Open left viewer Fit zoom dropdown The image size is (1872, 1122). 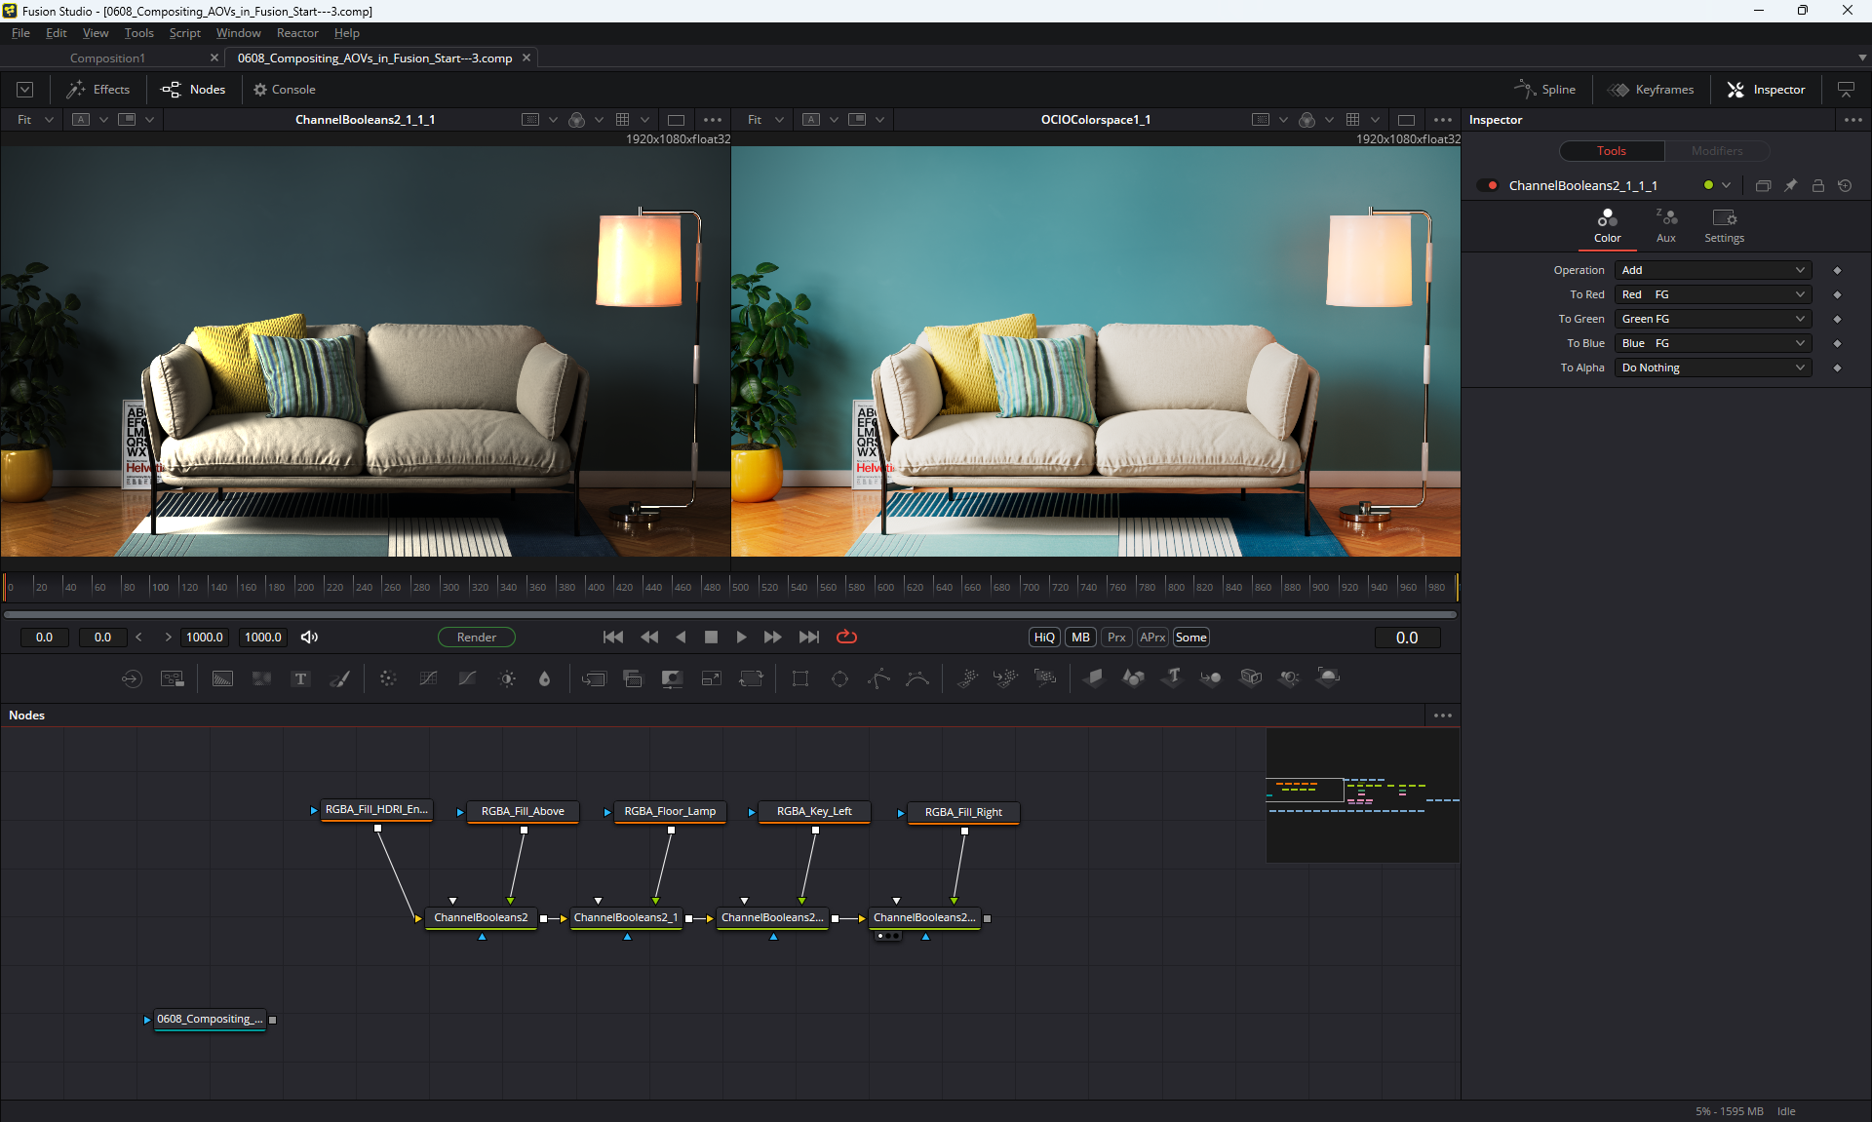pyautogui.click(x=35, y=120)
